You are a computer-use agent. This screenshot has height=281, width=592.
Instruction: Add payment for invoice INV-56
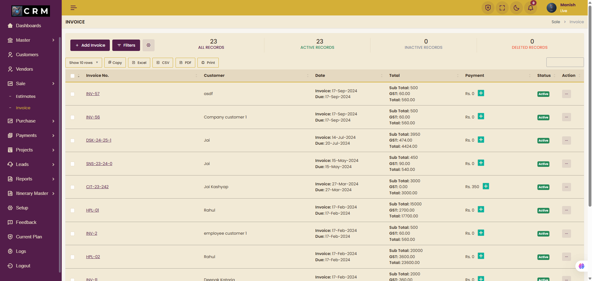point(481,116)
